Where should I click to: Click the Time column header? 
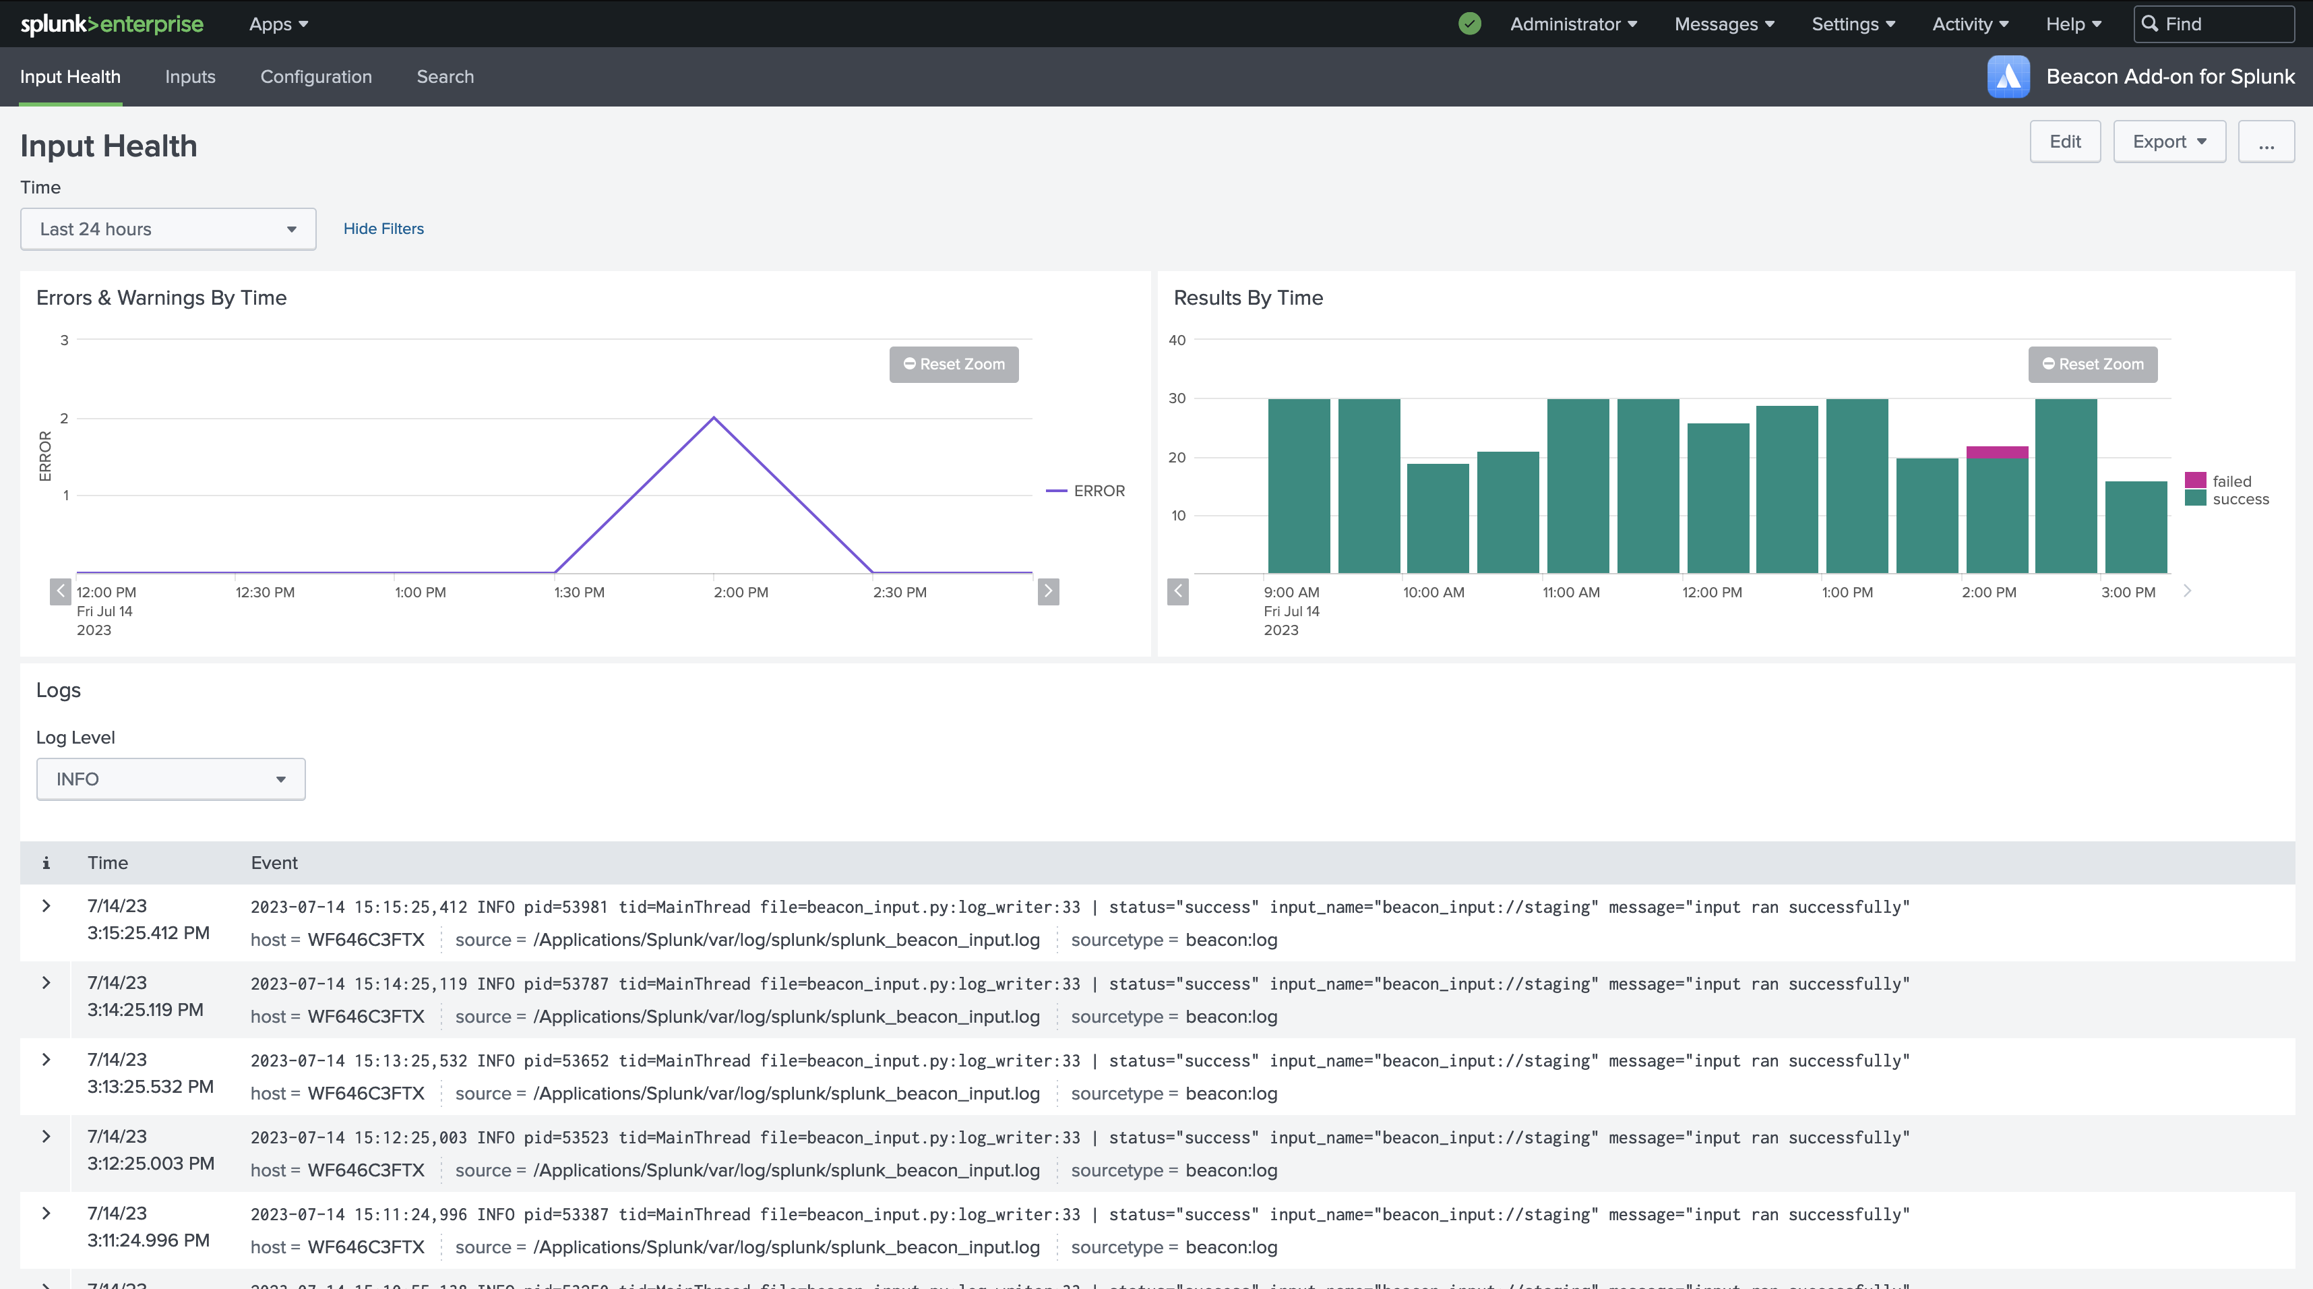[x=108, y=863]
